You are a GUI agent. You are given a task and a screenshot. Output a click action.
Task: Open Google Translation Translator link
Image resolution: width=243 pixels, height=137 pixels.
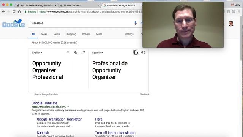coord(59,119)
